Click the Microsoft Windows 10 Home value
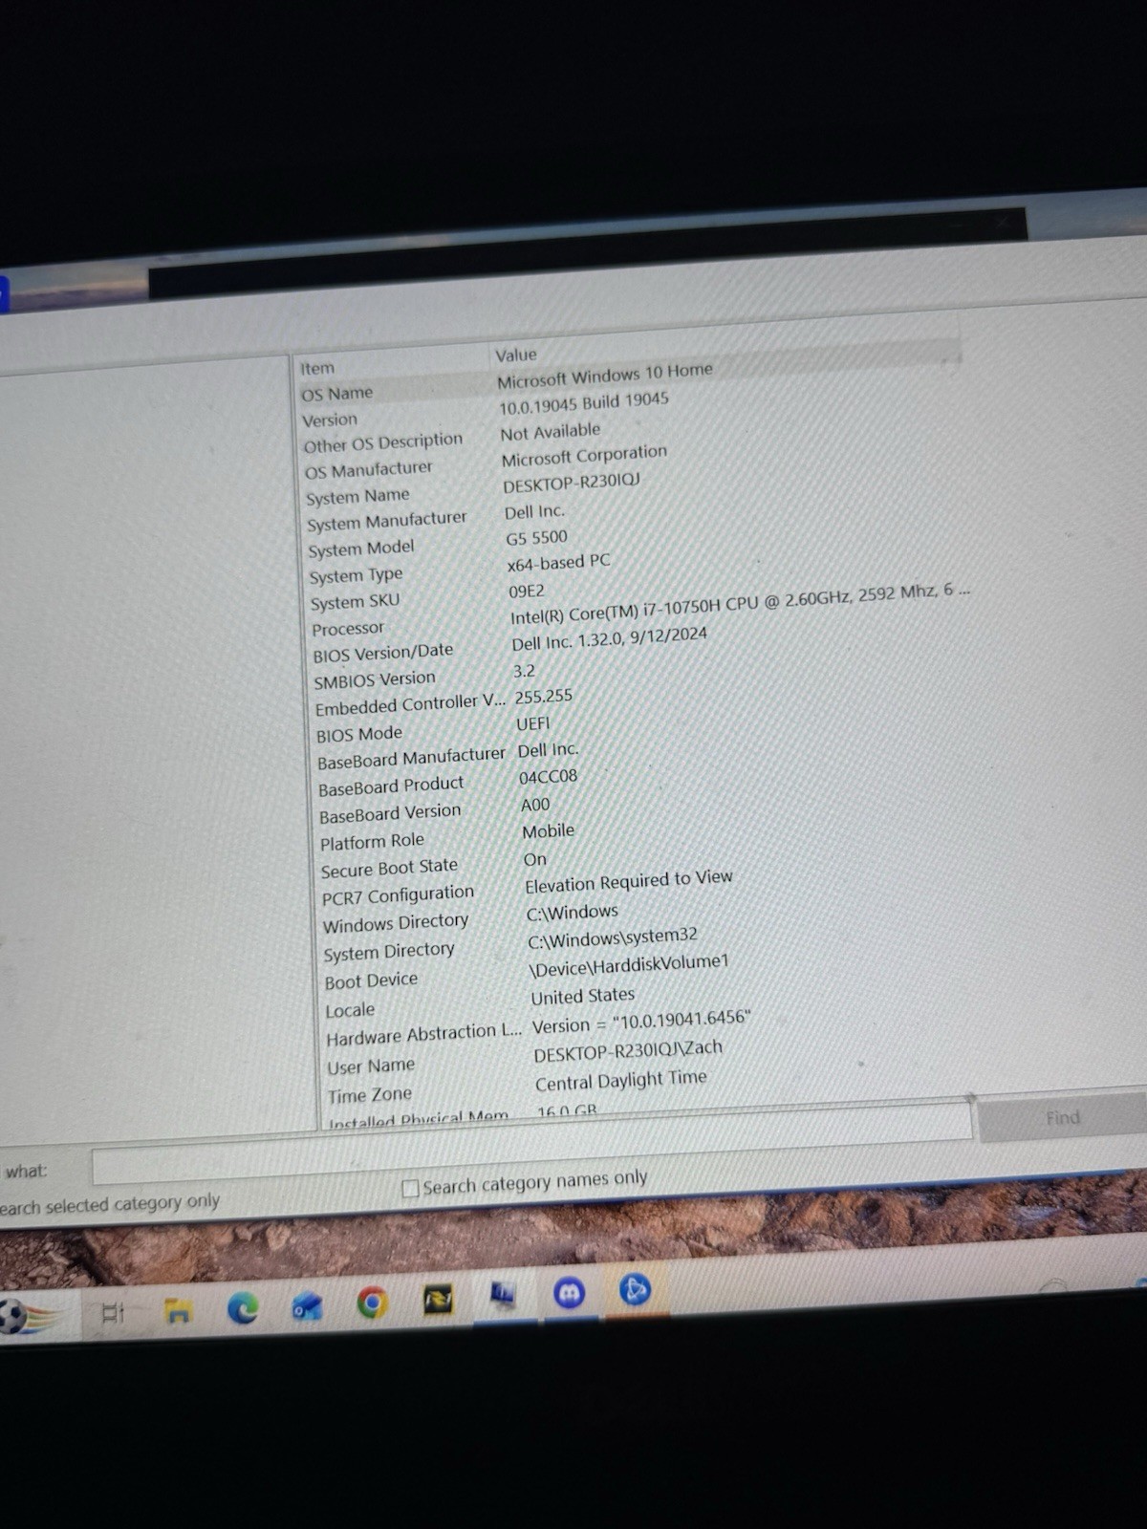The height and width of the screenshot is (1529, 1147). click(605, 375)
